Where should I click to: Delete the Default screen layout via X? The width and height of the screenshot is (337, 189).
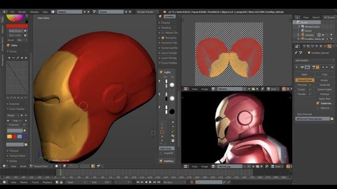88,12
